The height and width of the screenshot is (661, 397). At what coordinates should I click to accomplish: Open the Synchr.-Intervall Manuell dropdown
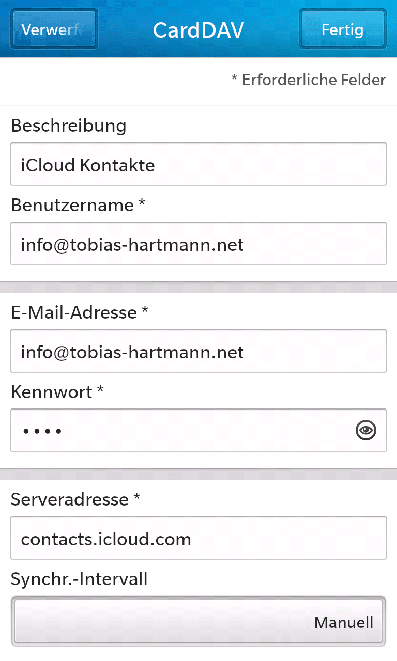point(198,622)
